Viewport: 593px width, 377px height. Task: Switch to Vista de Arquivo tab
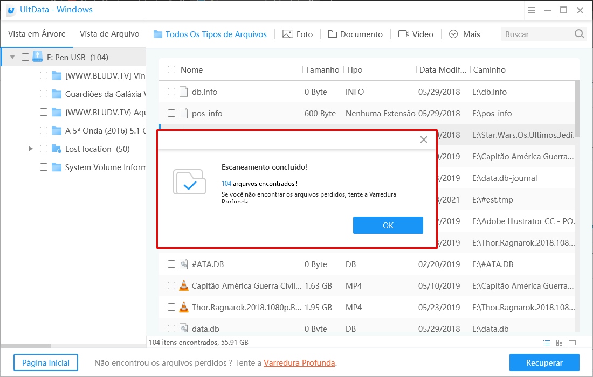[x=109, y=34]
